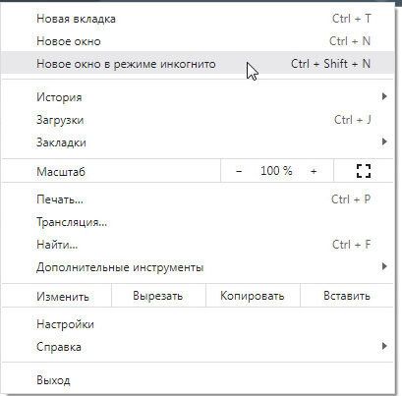
Task: Open Настройки from the menu
Action: (198, 324)
